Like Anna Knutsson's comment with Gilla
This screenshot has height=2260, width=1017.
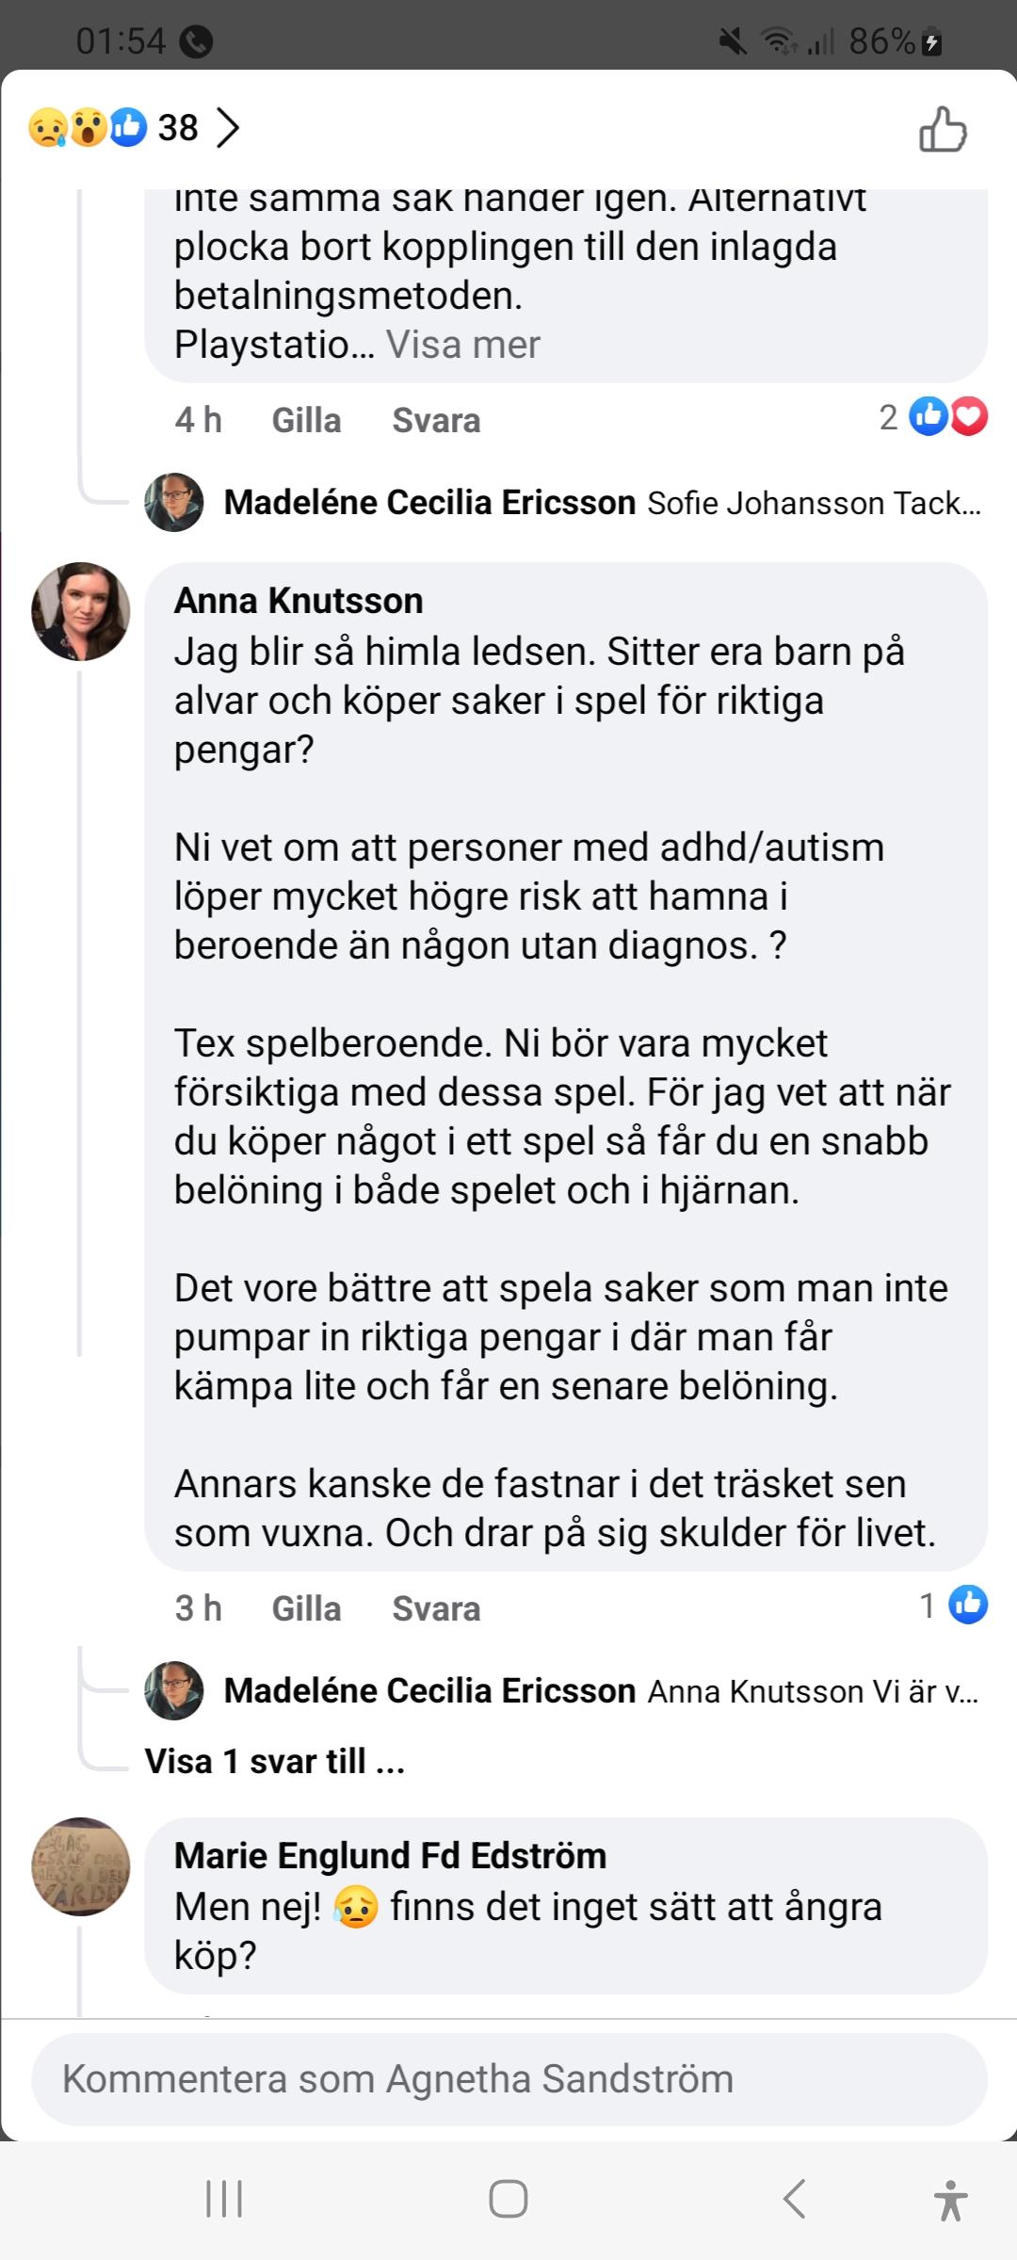[306, 1608]
